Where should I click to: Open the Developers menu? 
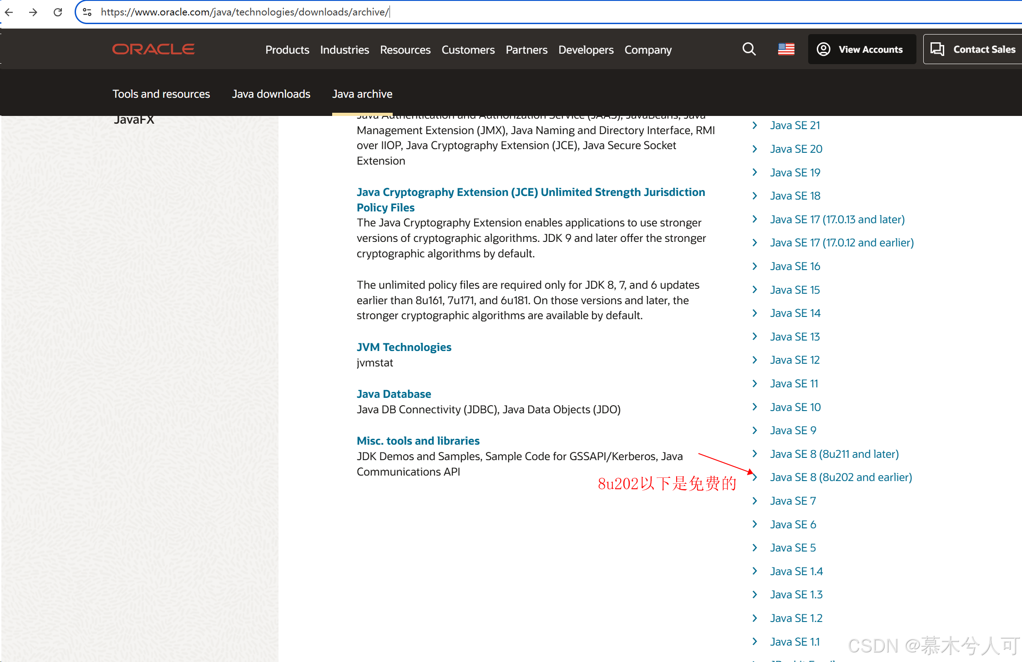click(x=586, y=50)
